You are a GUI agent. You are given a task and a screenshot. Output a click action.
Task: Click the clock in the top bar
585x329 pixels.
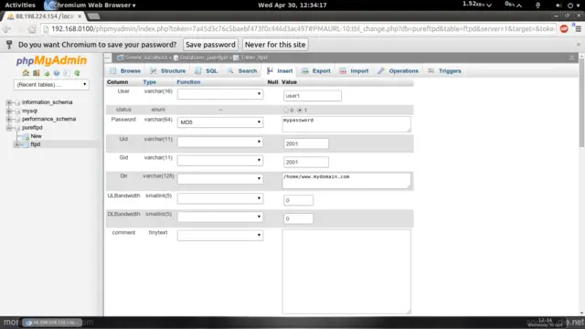[x=292, y=5]
